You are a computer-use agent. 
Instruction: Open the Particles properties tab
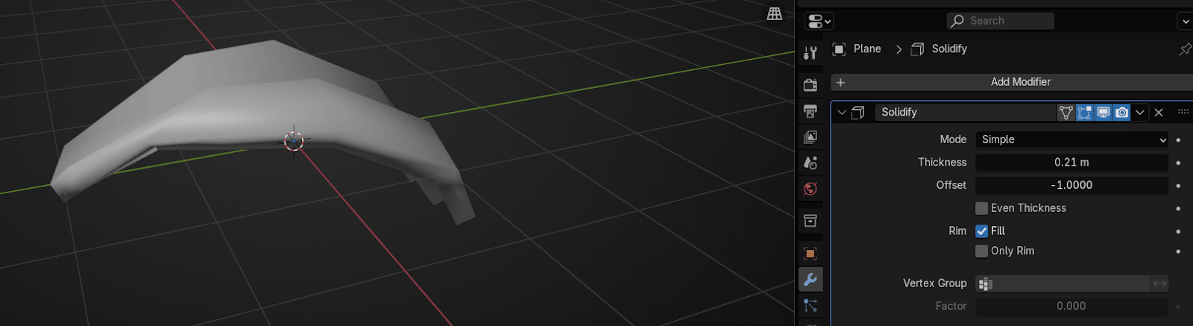pyautogui.click(x=810, y=306)
